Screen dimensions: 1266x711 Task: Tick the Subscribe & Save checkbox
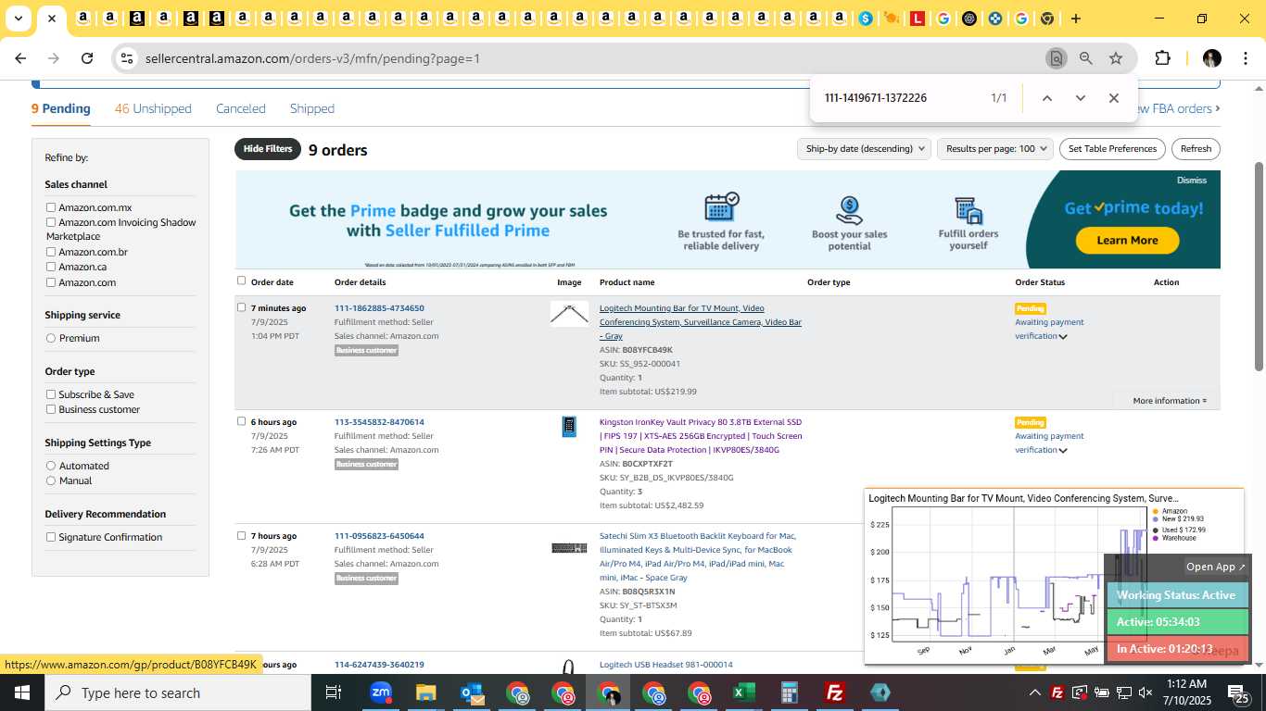(51, 394)
